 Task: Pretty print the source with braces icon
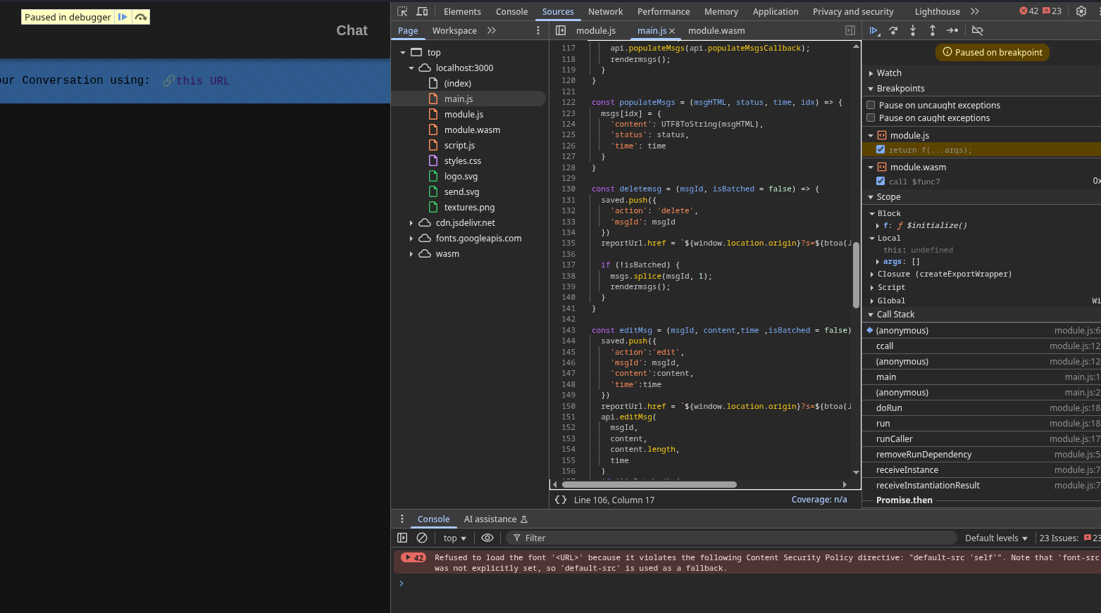(x=561, y=500)
